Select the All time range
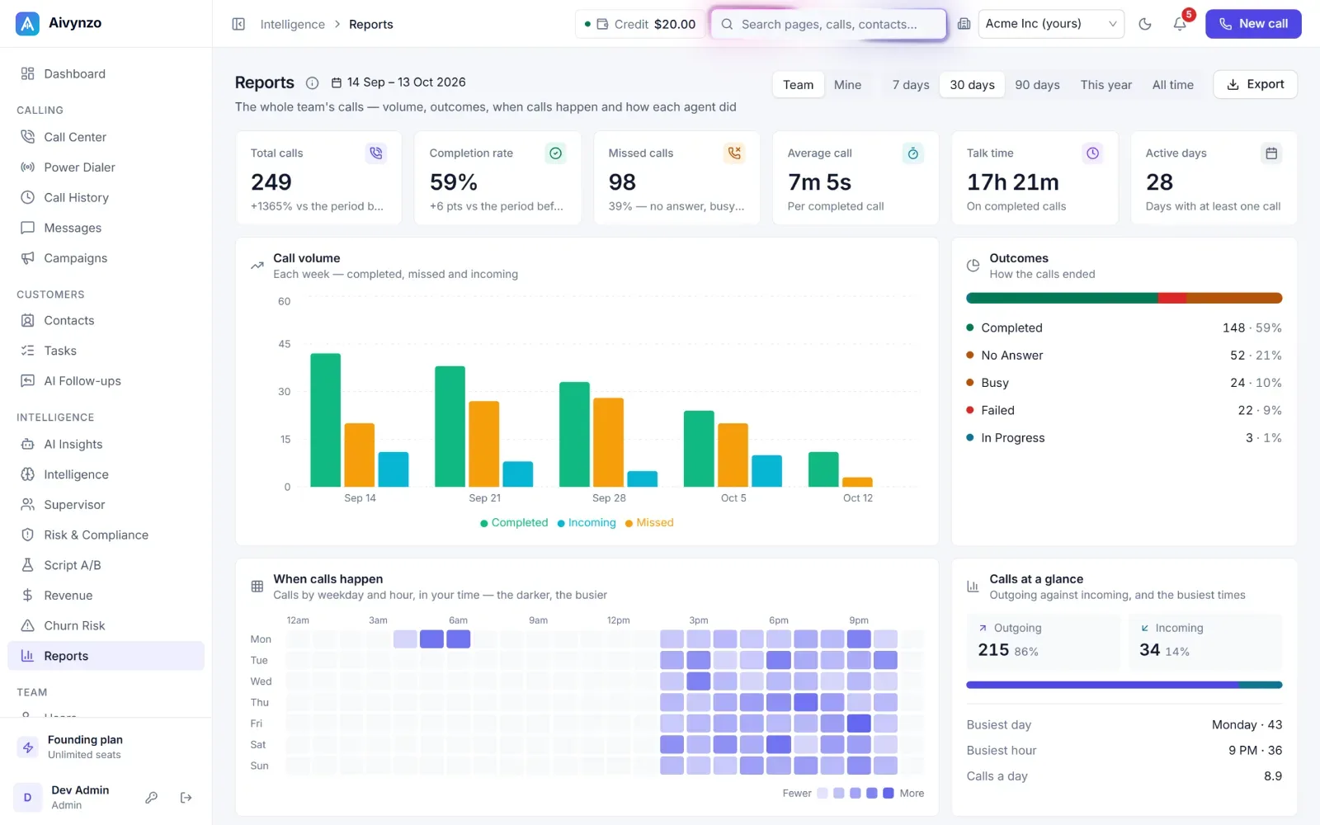 (x=1172, y=84)
